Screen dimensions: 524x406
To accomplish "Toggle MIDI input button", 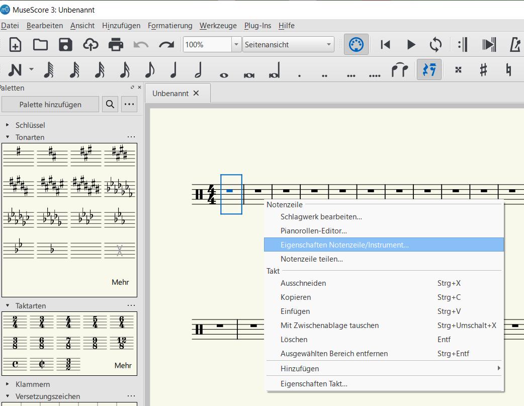I will click(356, 44).
